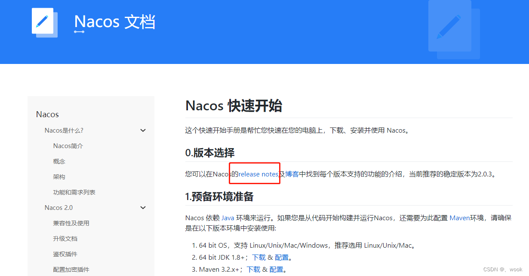Open the "架构" sidebar page
This screenshot has height=276, width=529.
click(x=59, y=177)
